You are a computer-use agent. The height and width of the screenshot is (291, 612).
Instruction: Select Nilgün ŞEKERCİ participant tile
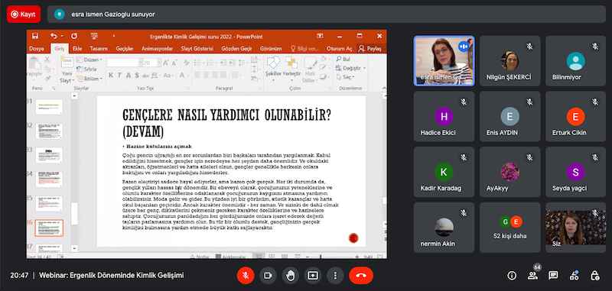coord(509,61)
